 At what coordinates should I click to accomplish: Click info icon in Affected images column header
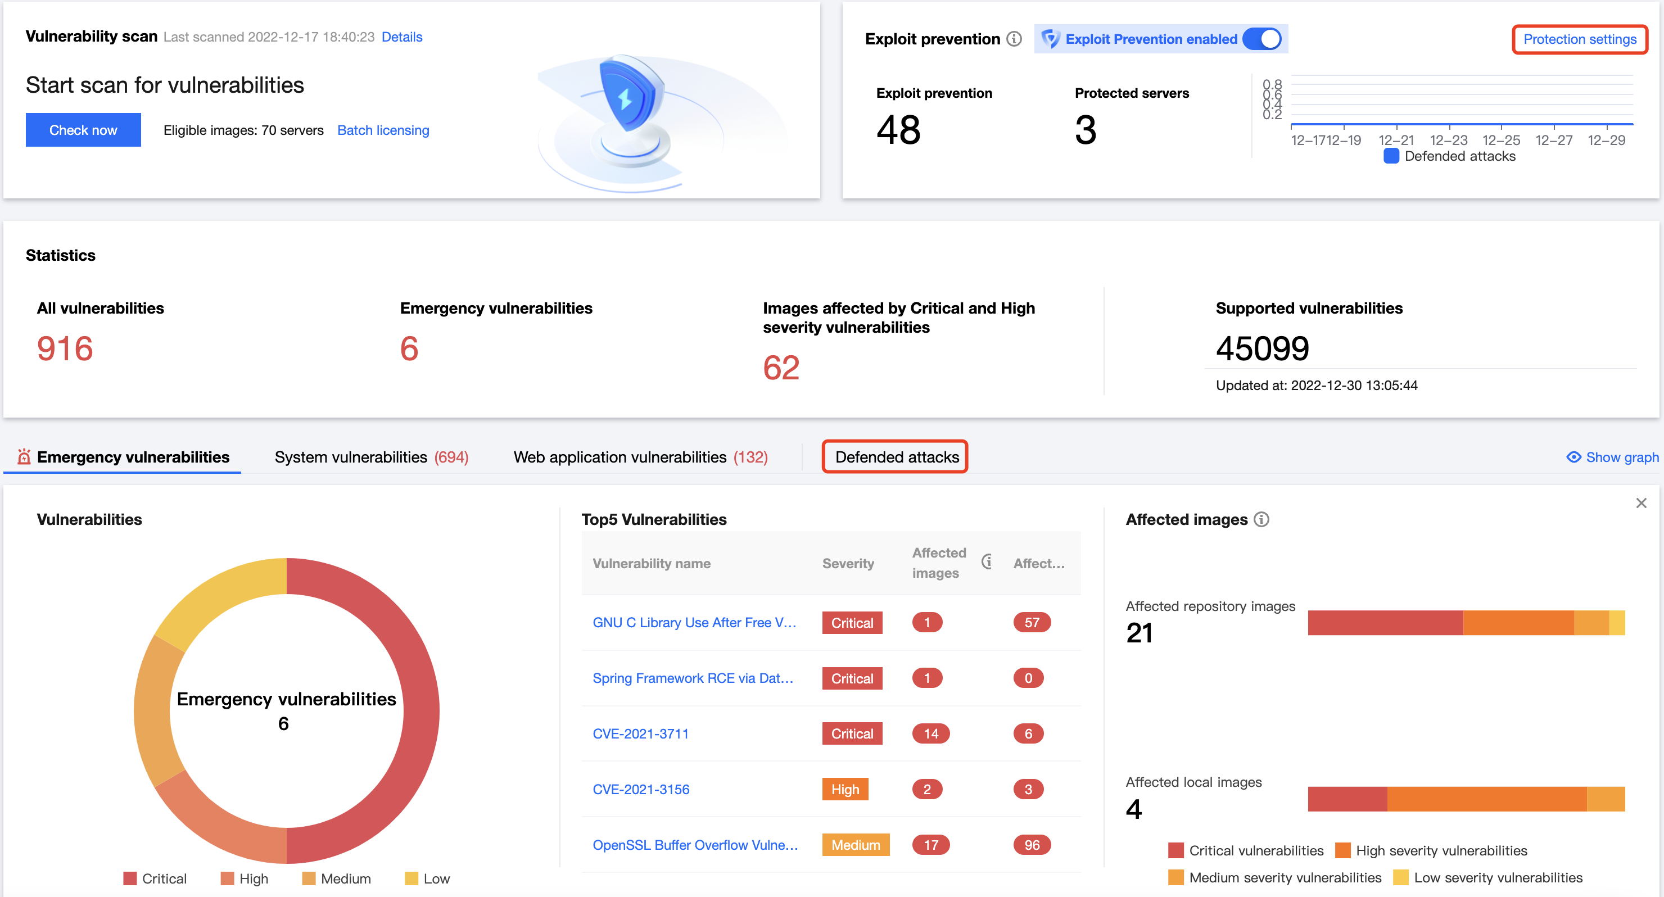click(987, 562)
